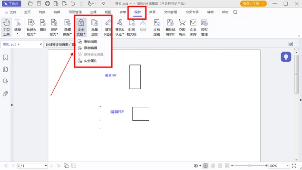Click the swap icon at tab bar right
This screenshot has height=170, width=302.
291,44
